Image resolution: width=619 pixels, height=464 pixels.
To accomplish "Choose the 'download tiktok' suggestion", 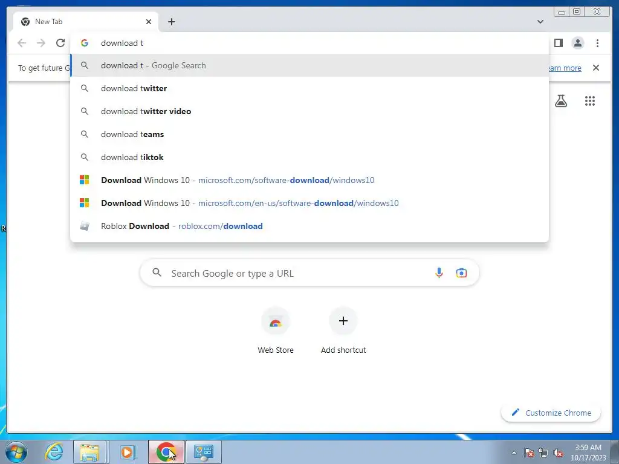I will 309,157.
